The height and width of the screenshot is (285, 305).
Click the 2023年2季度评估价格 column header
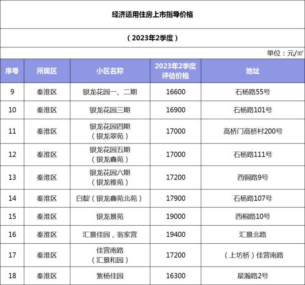pyautogui.click(x=175, y=71)
